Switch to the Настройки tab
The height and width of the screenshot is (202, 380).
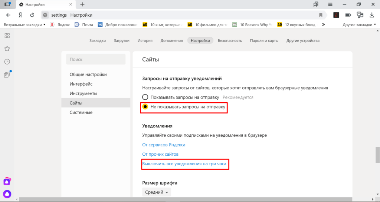[200, 41]
